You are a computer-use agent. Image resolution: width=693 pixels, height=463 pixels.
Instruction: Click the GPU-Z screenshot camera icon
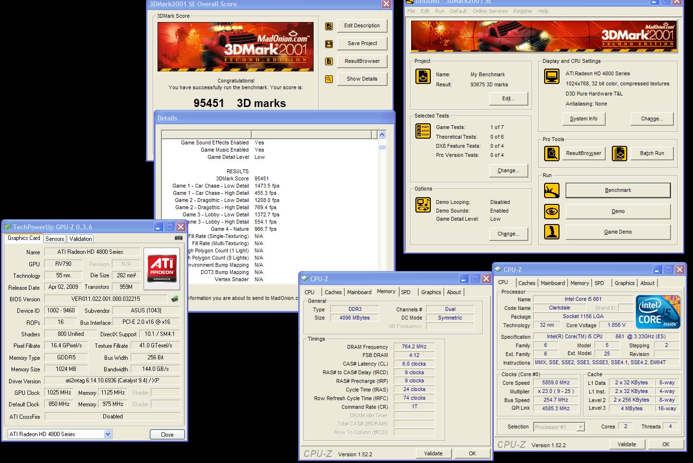click(x=179, y=237)
